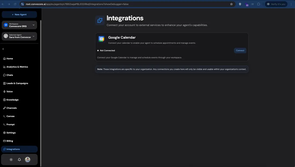Click the Not Connected status text

(108, 50)
